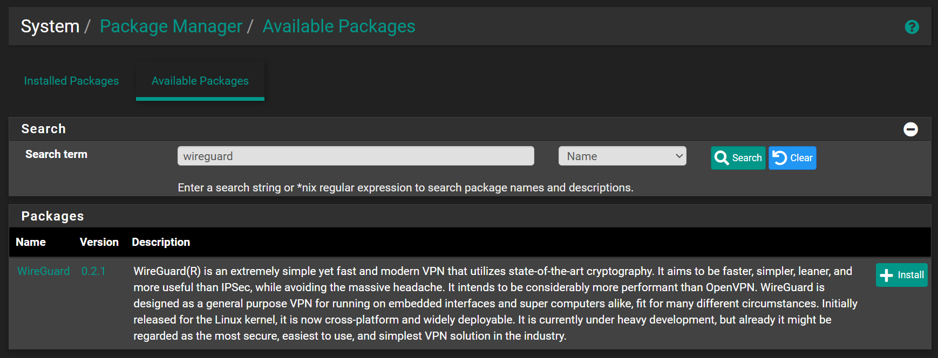The width and height of the screenshot is (938, 358).
Task: Navigate to System in the breadcrumb
Action: point(50,25)
